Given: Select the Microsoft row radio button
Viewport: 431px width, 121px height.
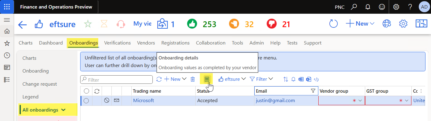Looking at the screenshot, I should click(86, 101).
